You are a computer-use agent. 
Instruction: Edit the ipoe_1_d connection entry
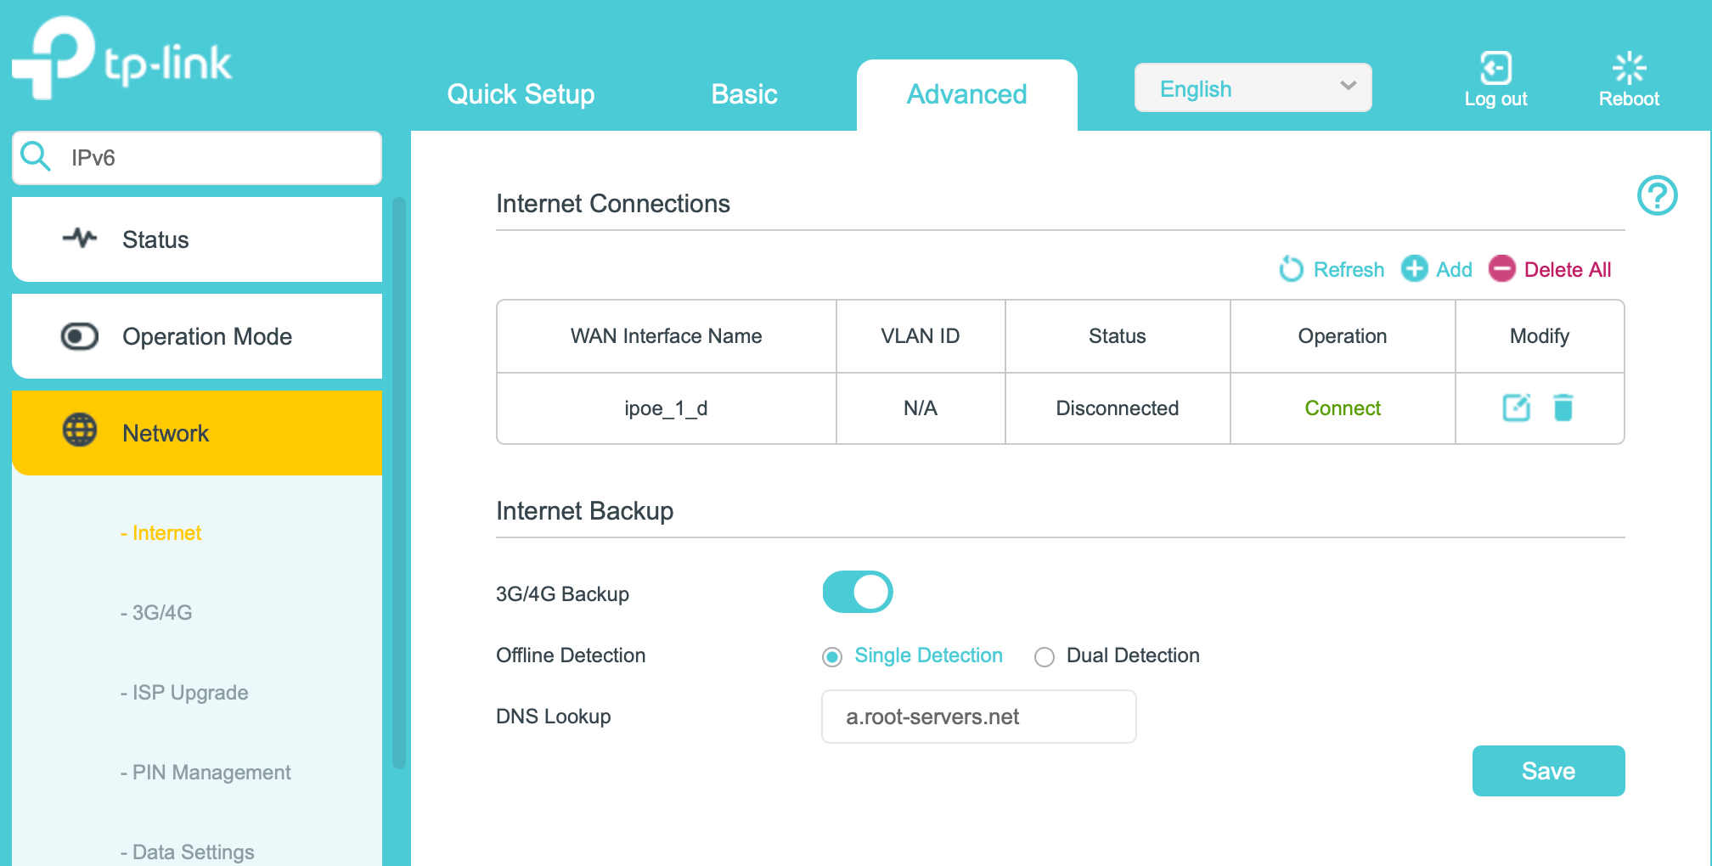pyautogui.click(x=1516, y=408)
